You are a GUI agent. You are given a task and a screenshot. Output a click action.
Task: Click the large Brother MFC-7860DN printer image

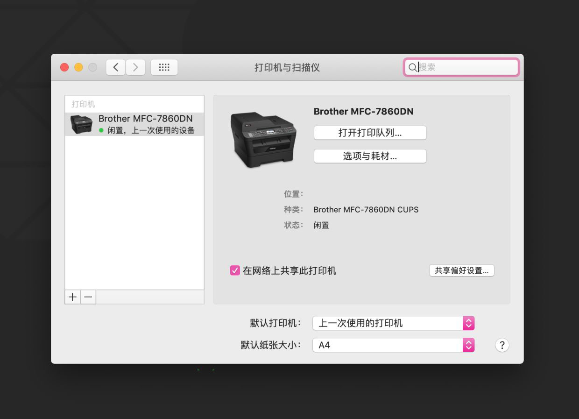[x=263, y=140]
